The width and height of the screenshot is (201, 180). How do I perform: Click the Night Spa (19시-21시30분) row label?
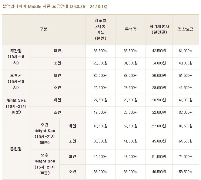pos(16,106)
